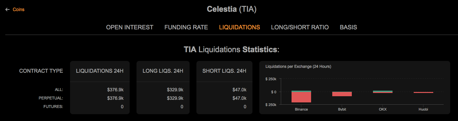Click the Huobi bar in the chart
The height and width of the screenshot is (121, 458).
click(423, 92)
